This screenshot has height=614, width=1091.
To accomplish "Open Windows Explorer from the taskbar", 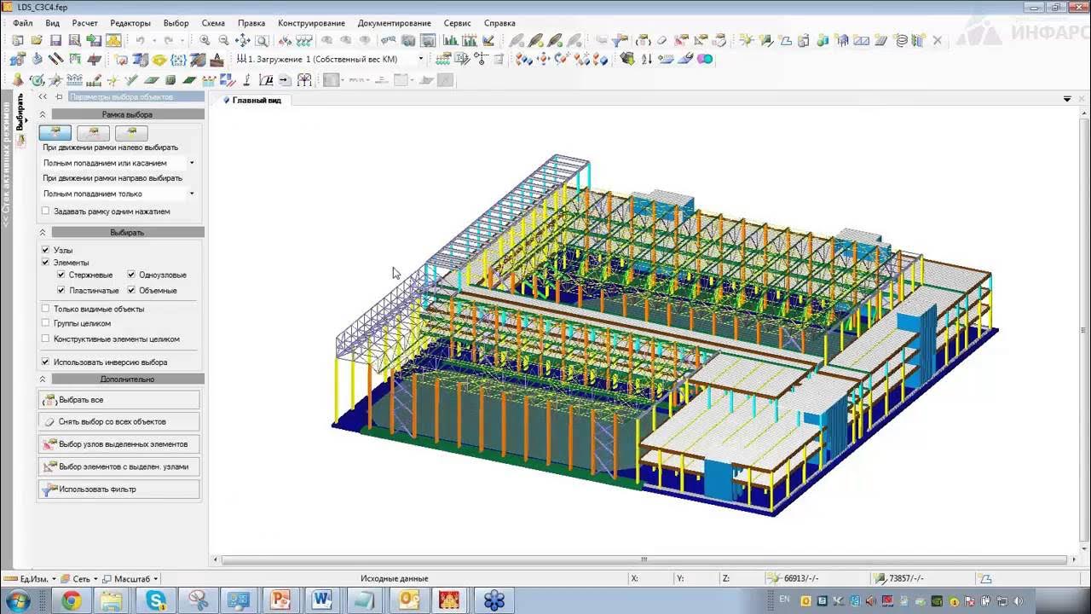I will tap(113, 600).
